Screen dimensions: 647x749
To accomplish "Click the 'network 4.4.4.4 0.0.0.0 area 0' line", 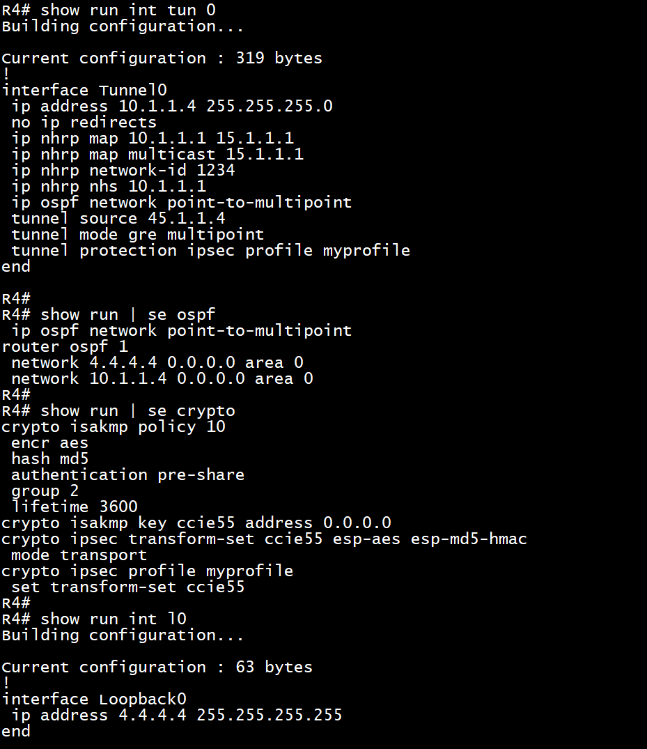I will pos(157,362).
